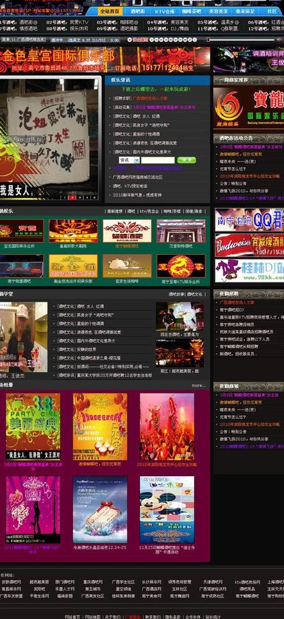Open the bartender photo thumbnail

[x=24, y=337]
